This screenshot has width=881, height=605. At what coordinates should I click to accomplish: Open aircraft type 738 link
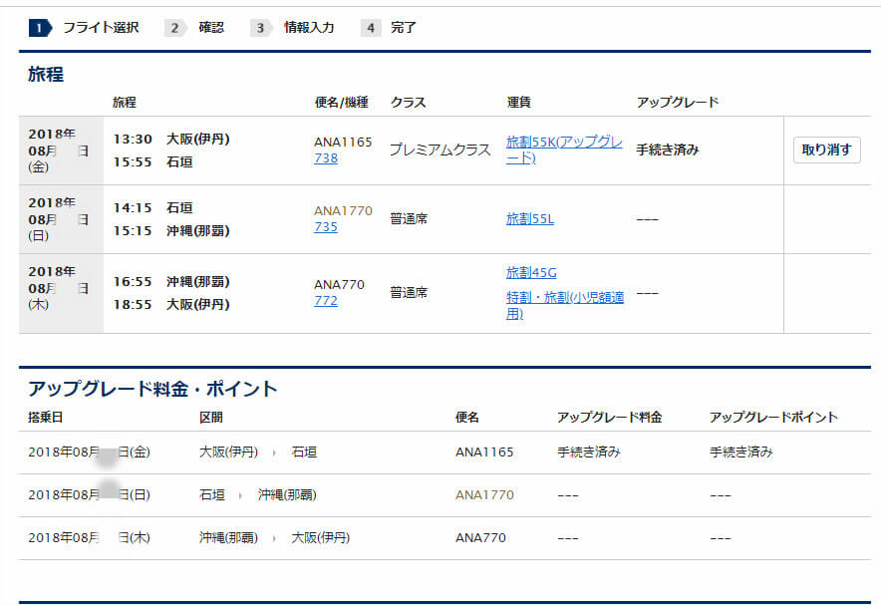tap(326, 157)
